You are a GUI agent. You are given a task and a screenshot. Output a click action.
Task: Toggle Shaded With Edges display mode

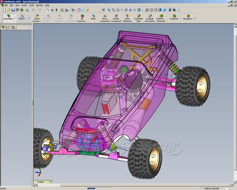coord(160,10)
